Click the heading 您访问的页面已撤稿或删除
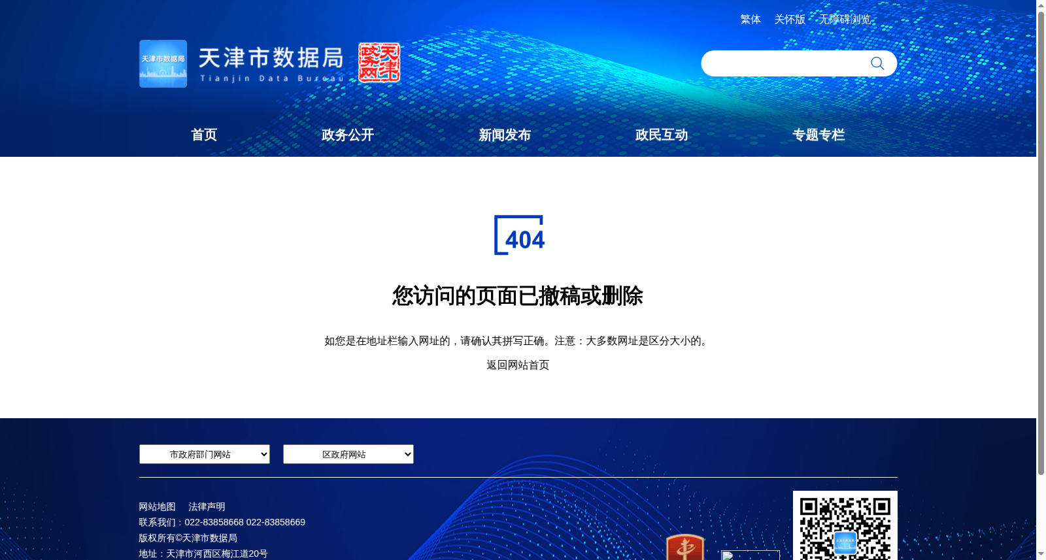The image size is (1046, 560). point(518,296)
